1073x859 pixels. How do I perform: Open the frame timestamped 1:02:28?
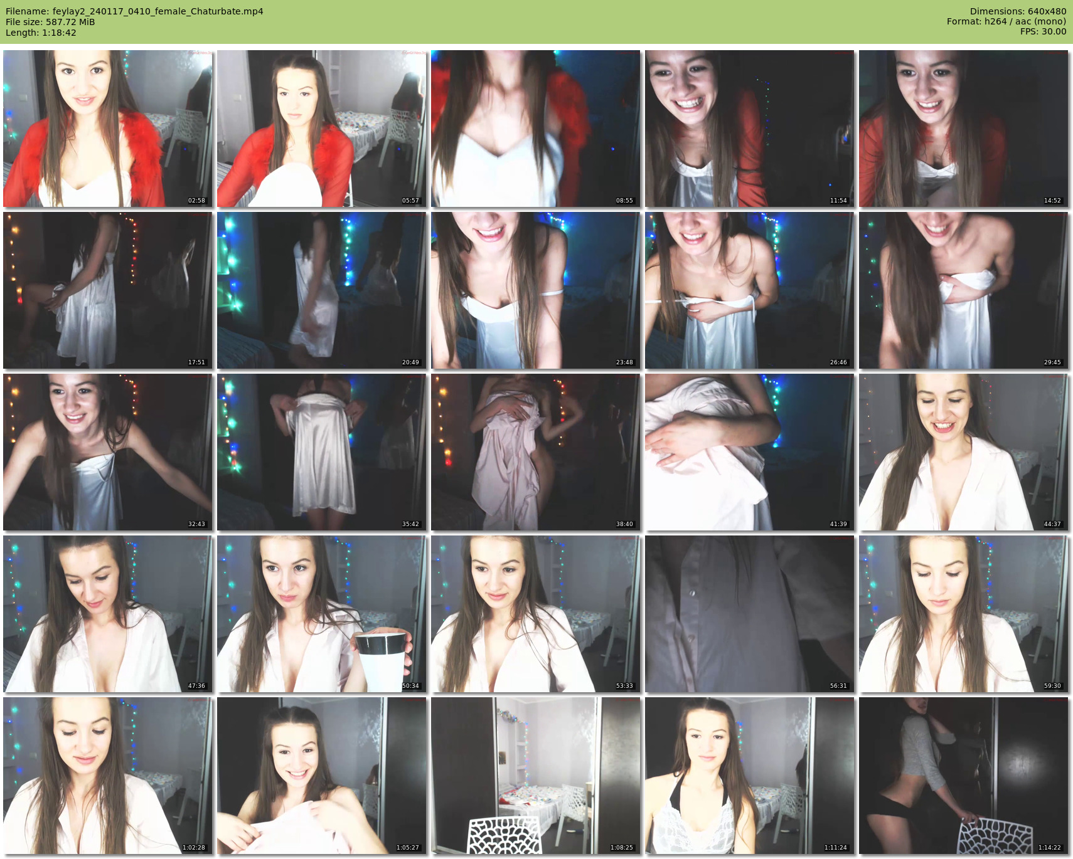click(x=108, y=776)
